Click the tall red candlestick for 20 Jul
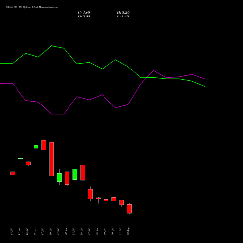 [x=52, y=159]
